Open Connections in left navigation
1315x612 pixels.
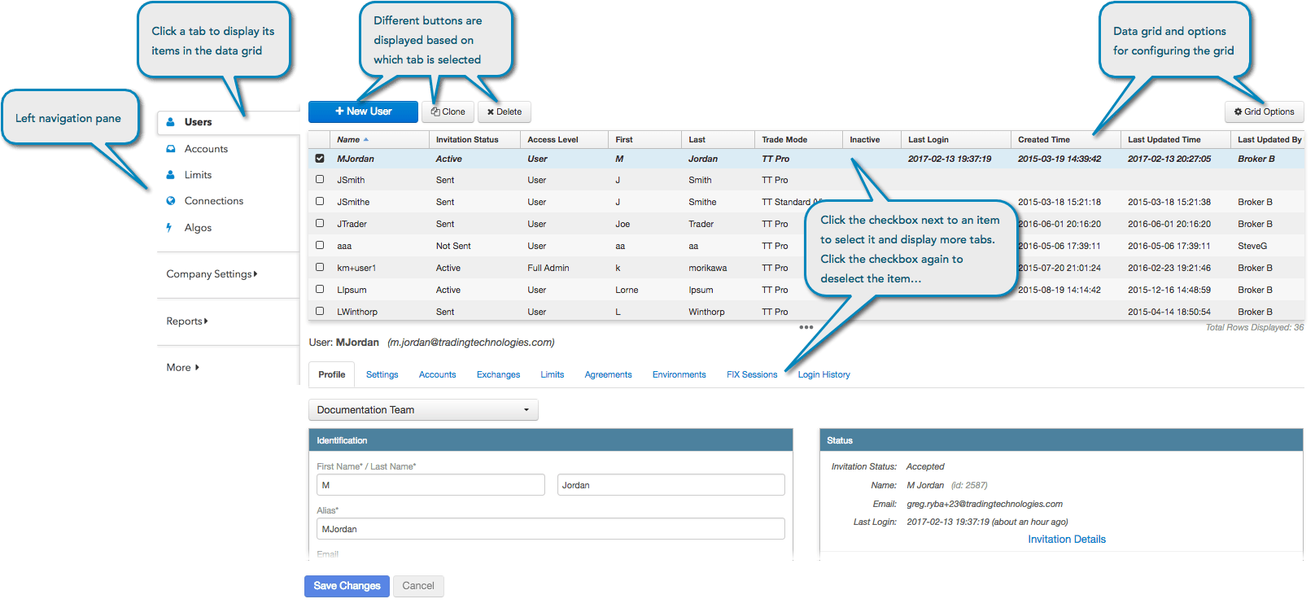[213, 201]
